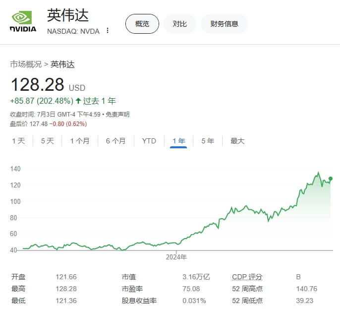Image resolution: width=340 pixels, height=309 pixels.
Task: Switch chart to 最大 range
Action: point(237,141)
